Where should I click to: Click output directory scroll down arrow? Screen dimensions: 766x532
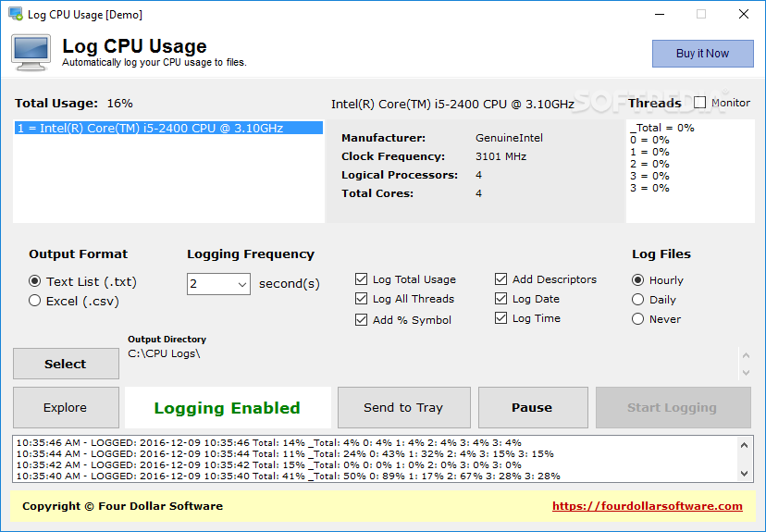(746, 372)
